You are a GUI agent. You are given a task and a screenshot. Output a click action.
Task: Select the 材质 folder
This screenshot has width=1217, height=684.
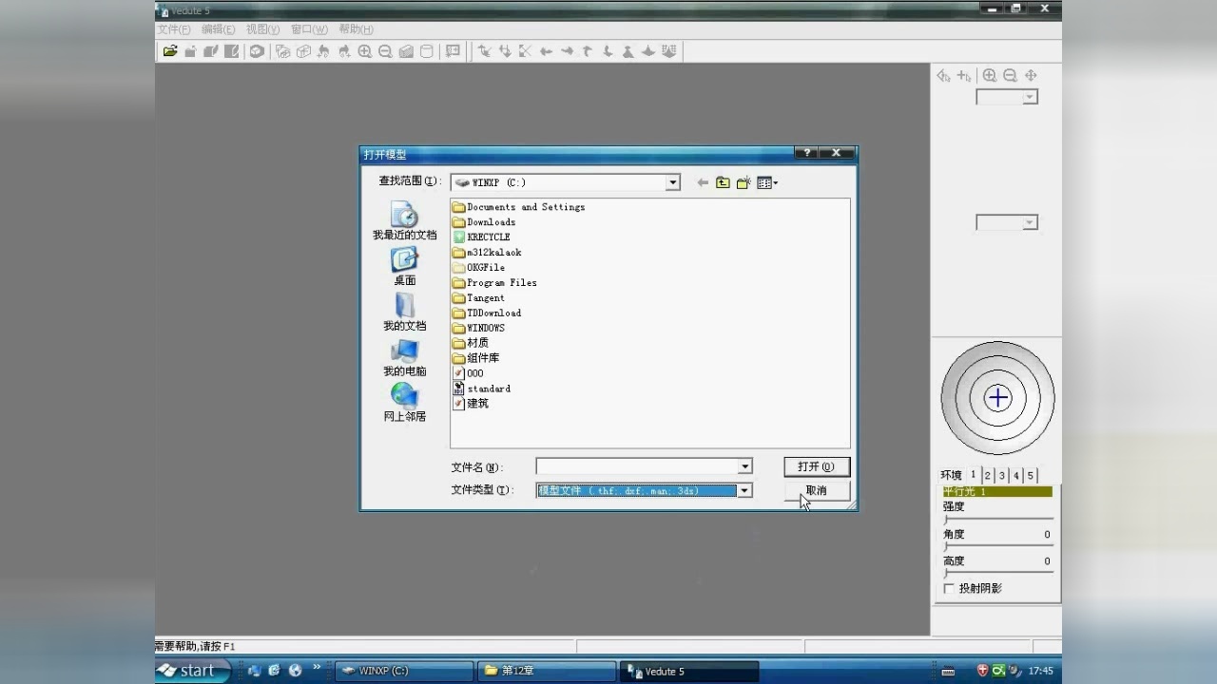[471, 343]
